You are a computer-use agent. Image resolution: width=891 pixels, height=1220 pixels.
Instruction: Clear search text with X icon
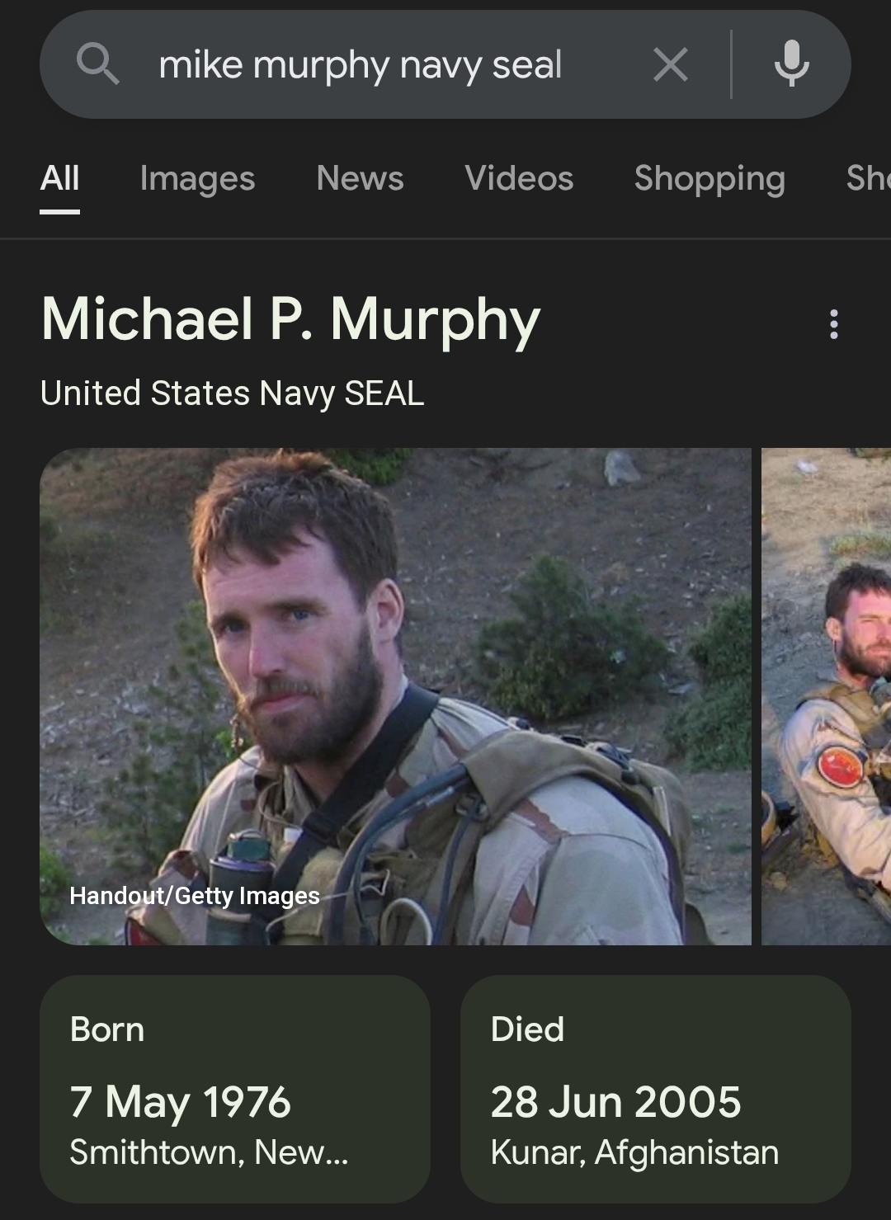click(x=670, y=64)
